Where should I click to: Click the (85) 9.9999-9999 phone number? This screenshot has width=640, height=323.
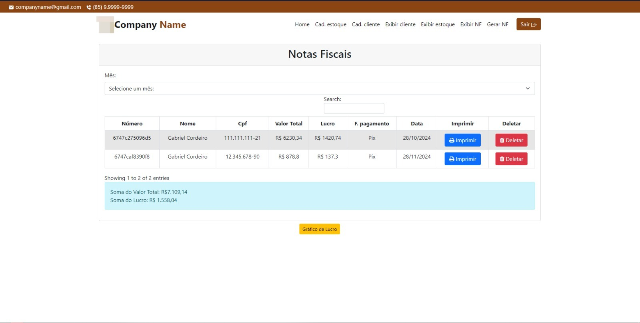click(113, 7)
